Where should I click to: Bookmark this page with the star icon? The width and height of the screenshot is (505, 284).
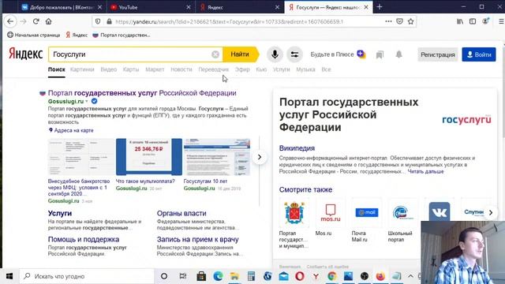click(410, 21)
